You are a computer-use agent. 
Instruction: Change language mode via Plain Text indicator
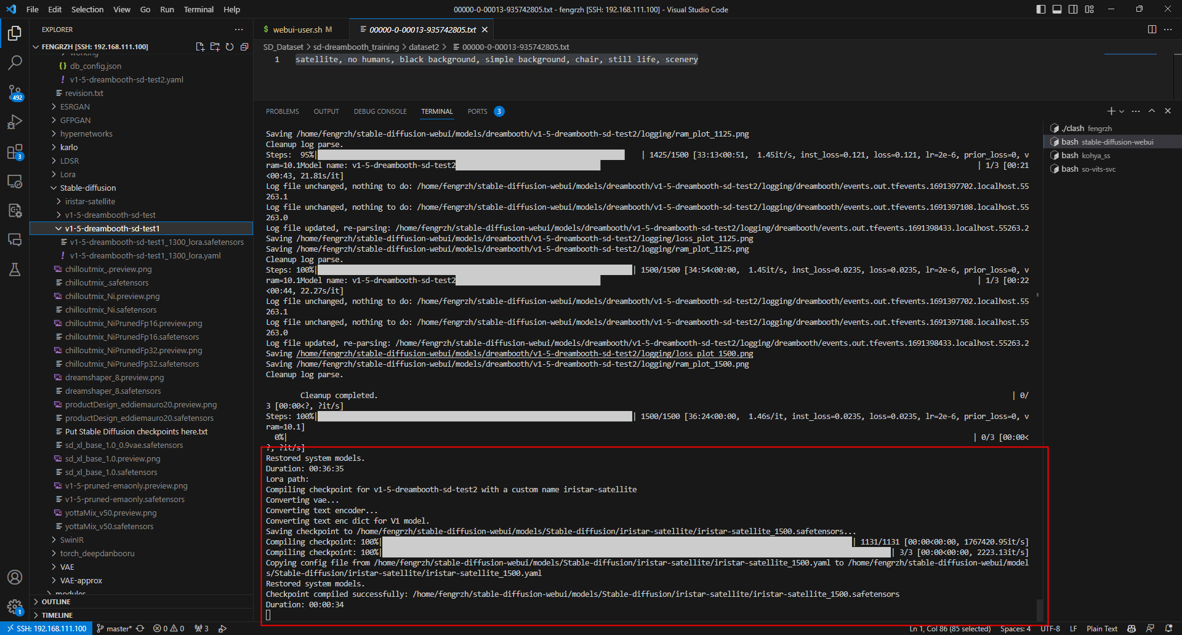[1101, 628]
